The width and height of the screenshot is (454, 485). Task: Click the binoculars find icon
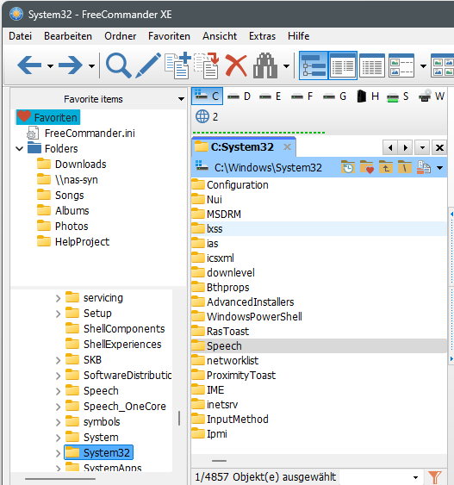(x=265, y=65)
